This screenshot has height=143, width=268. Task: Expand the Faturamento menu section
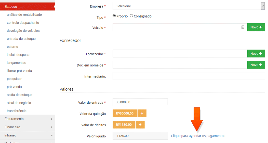click(28, 119)
